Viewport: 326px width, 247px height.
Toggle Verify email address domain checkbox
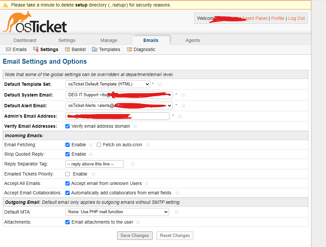pos(67,126)
